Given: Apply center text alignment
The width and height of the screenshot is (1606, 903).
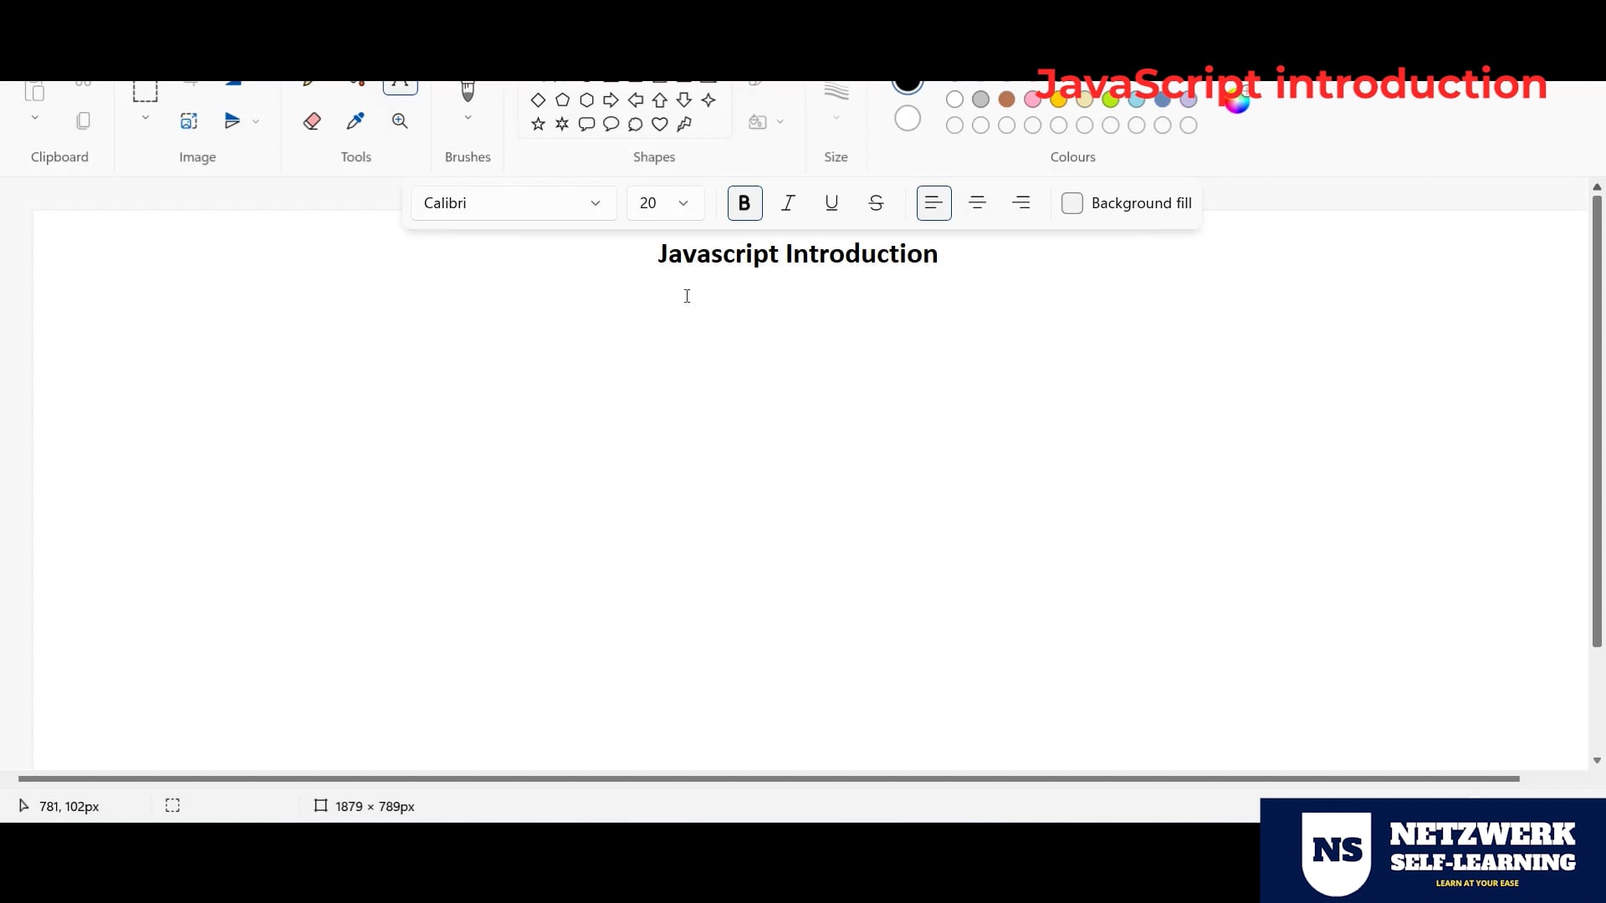Looking at the screenshot, I should [977, 202].
